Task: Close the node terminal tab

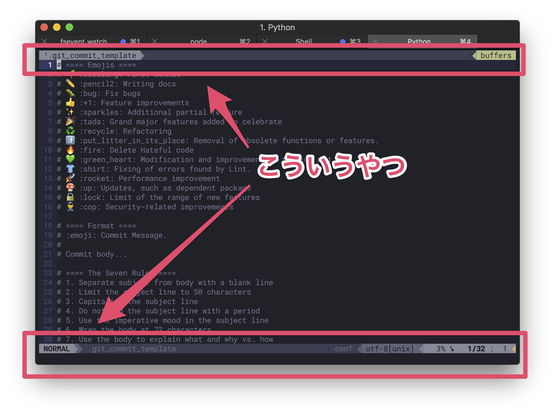Action: click(x=155, y=41)
